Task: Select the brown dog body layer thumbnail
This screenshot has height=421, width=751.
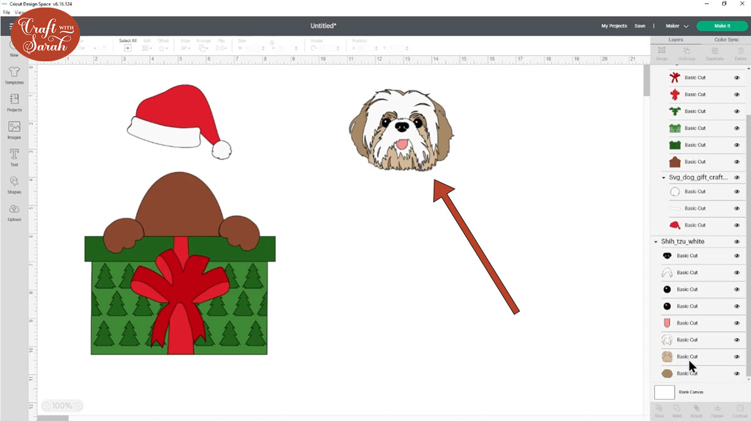Action: (x=675, y=162)
